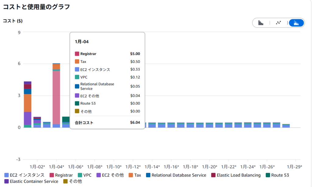Select the その他 entry in the bottom legend
The height and width of the screenshot is (187, 312).
click(x=73, y=182)
